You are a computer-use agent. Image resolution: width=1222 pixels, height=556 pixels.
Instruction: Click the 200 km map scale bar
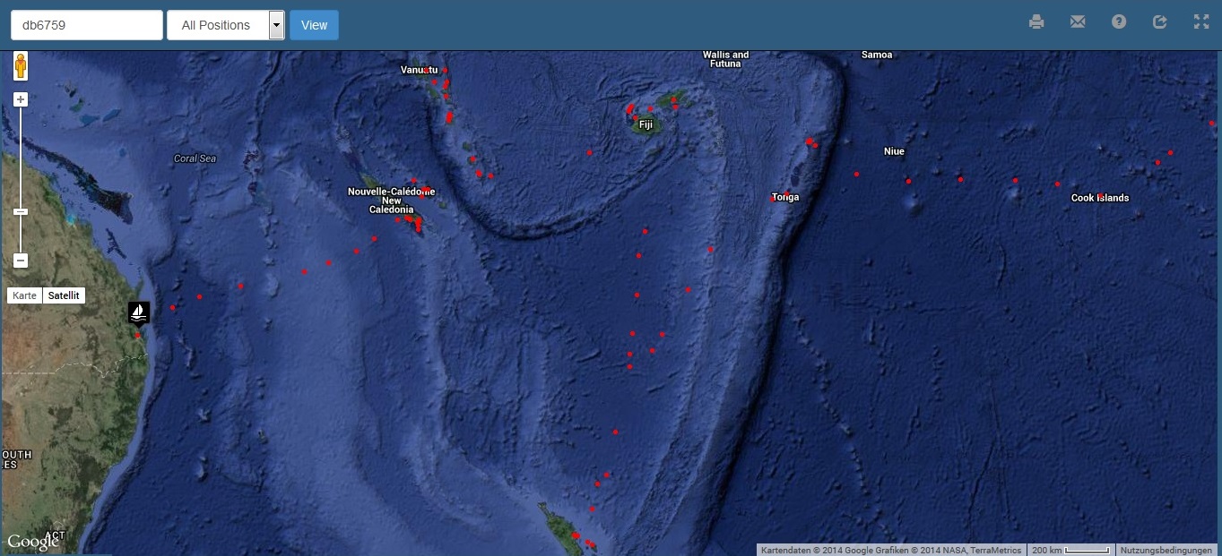(1070, 550)
